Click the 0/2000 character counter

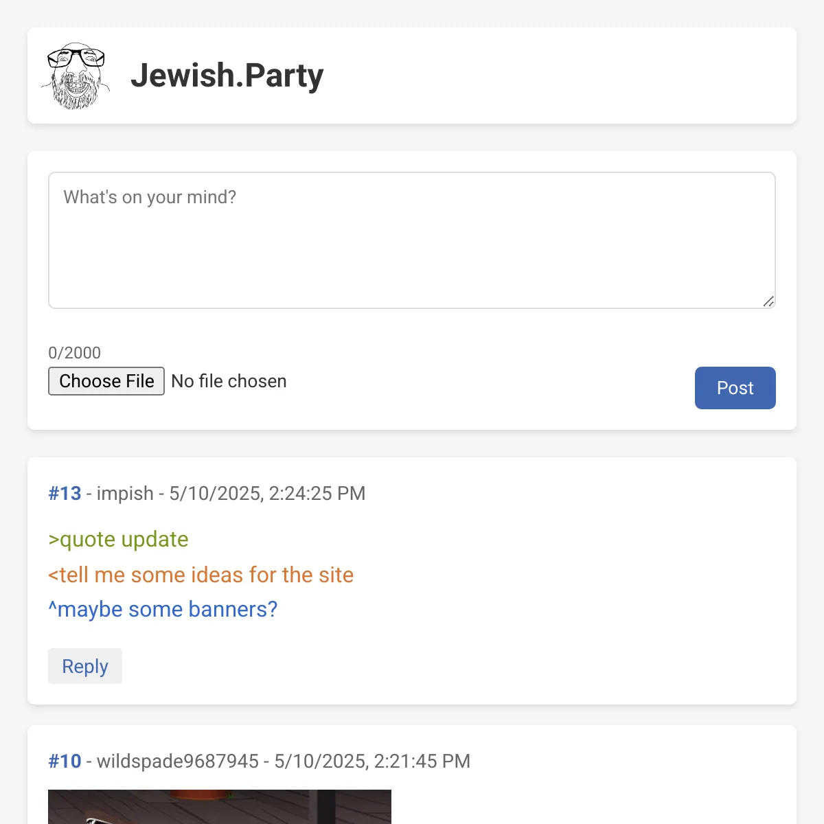74,353
